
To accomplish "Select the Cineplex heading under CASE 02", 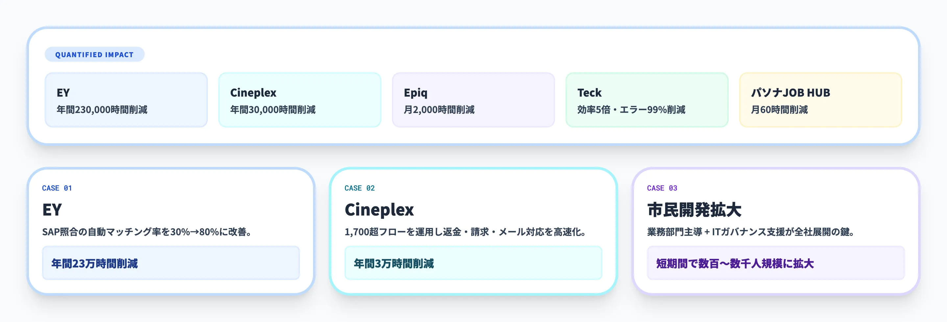I will [379, 210].
